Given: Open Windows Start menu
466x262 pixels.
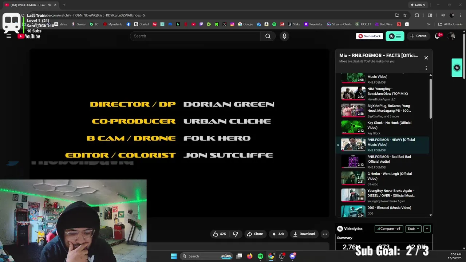Looking at the screenshot, I should [174, 256].
